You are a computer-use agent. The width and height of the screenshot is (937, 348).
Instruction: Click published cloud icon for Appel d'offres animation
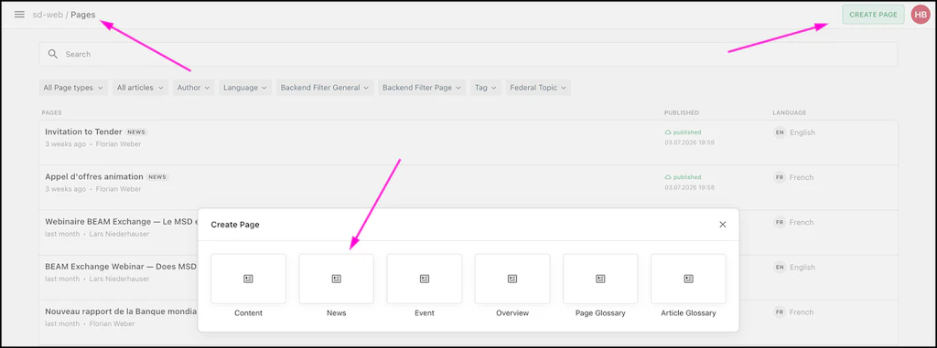668,177
